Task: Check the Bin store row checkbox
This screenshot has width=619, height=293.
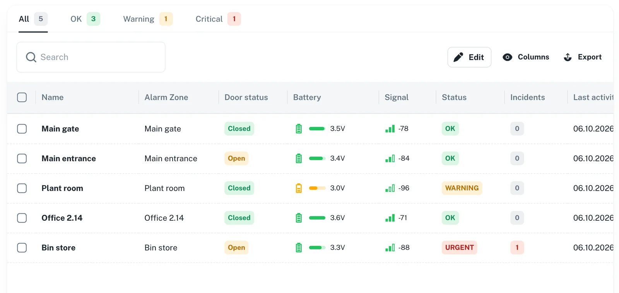Action: 22,248
